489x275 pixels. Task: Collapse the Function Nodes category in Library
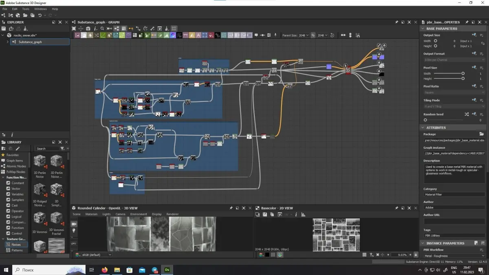[x=3, y=178]
